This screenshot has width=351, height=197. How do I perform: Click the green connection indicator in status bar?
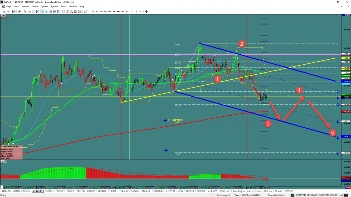click(x=293, y=195)
